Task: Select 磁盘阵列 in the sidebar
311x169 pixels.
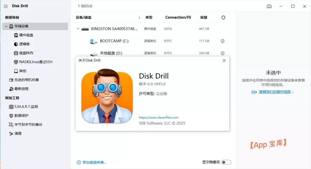Action: tap(26, 53)
